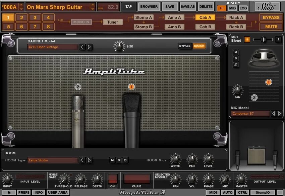Viewport: 285px width, 196px height.
Task: Click the noise gate THRESHOLD knob
Action: point(64,180)
